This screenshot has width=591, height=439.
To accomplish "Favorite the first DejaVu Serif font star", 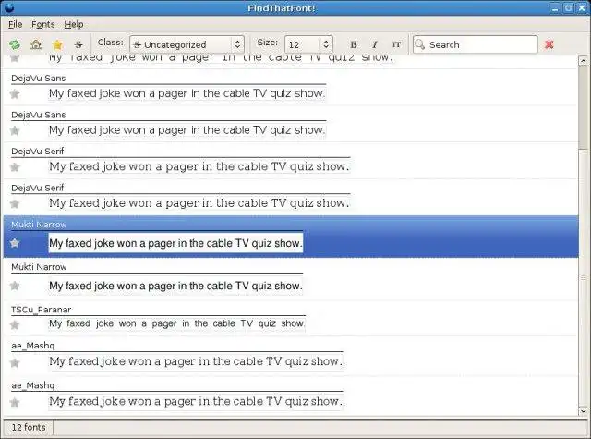I will (x=15, y=166).
